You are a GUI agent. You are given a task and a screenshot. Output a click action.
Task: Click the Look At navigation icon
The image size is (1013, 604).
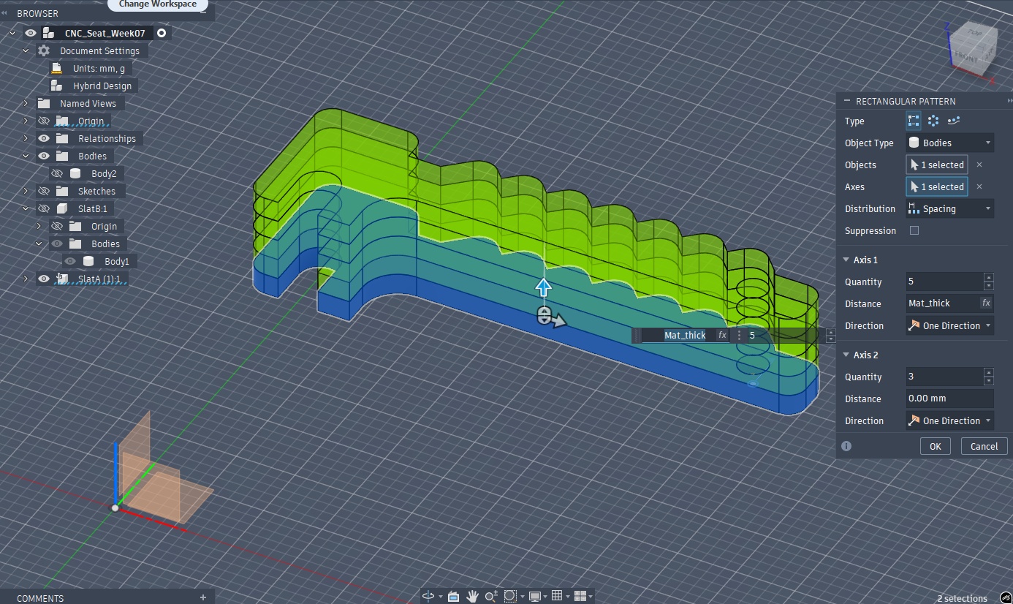tap(453, 596)
